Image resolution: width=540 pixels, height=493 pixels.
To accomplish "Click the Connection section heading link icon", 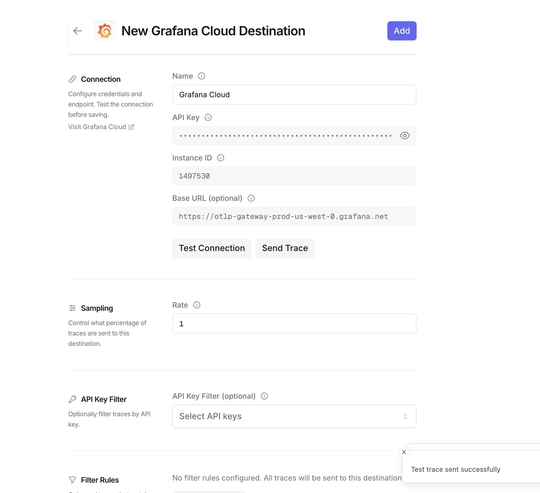I will pyautogui.click(x=72, y=79).
